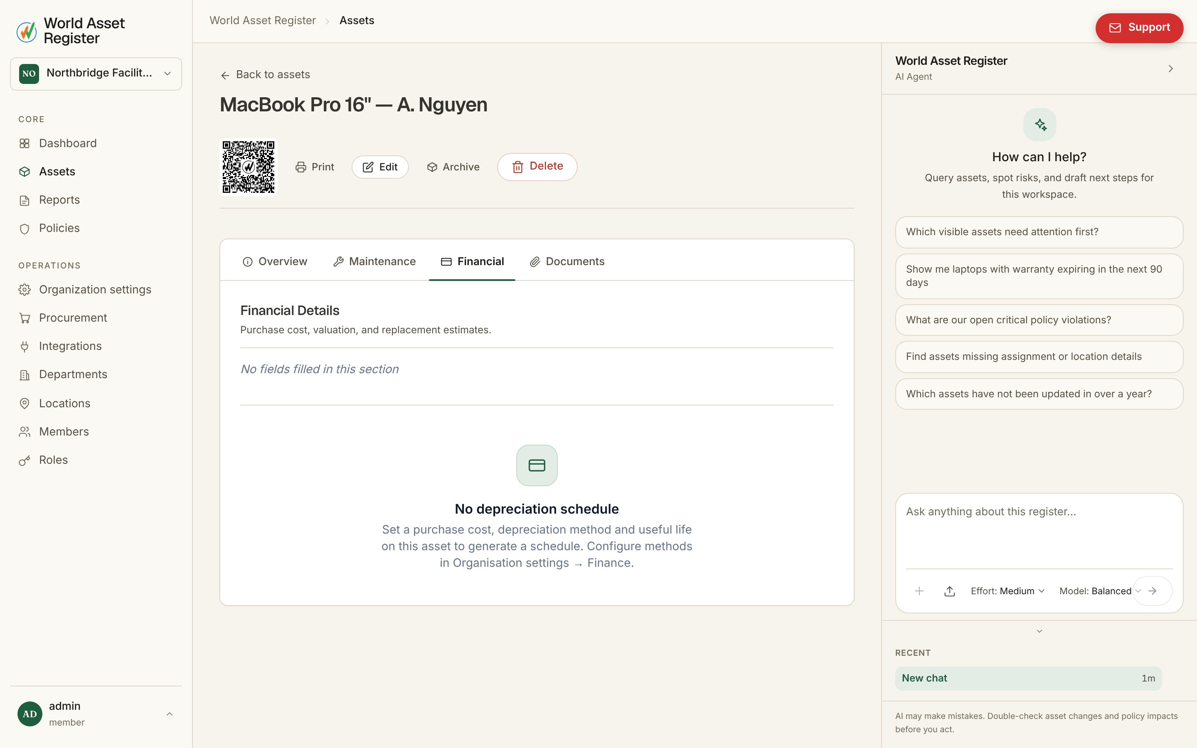Click the Delete asset button
Viewport: 1197px width, 748px height.
click(x=537, y=167)
